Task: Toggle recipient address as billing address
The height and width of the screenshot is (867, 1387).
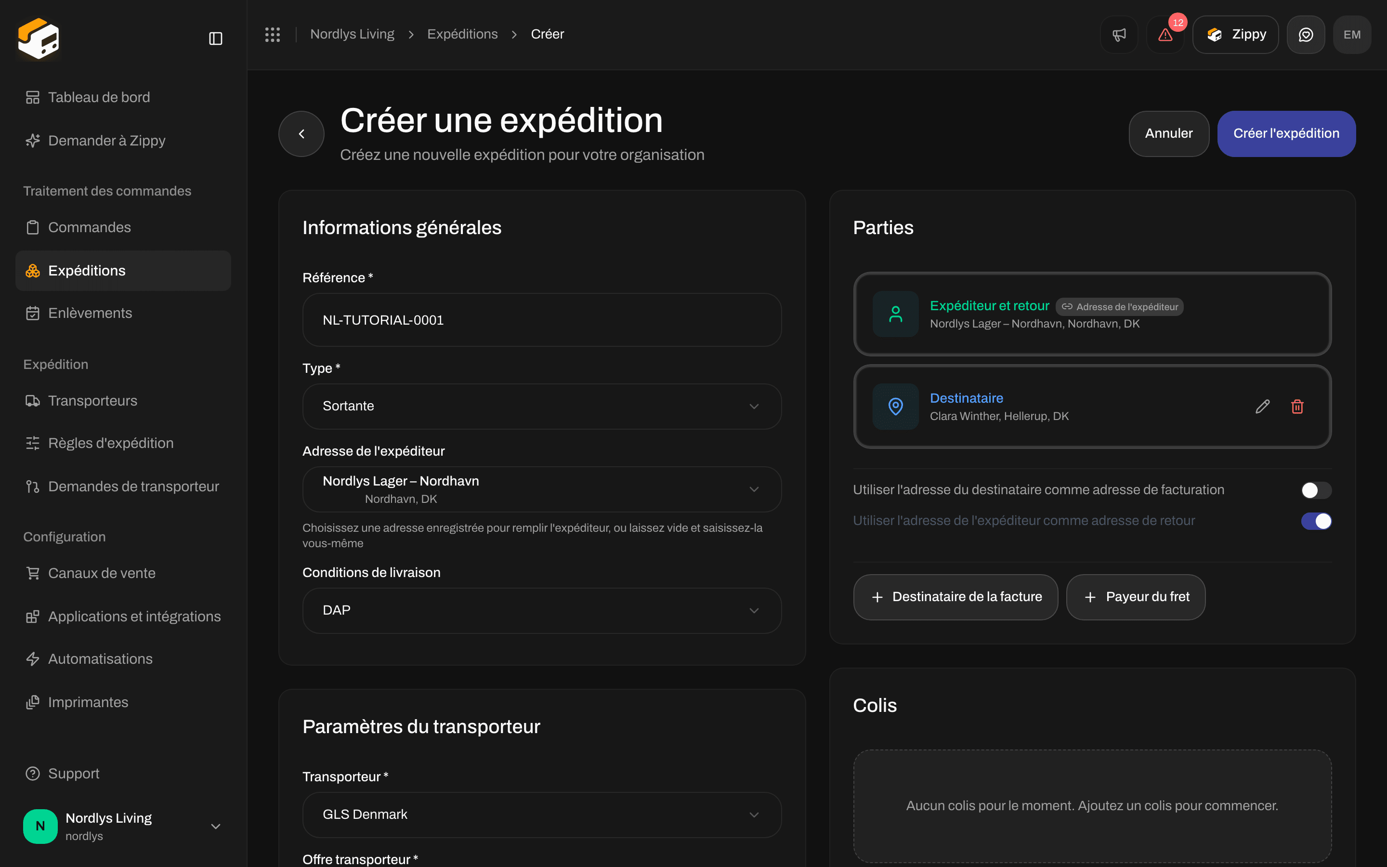Action: pos(1316,490)
